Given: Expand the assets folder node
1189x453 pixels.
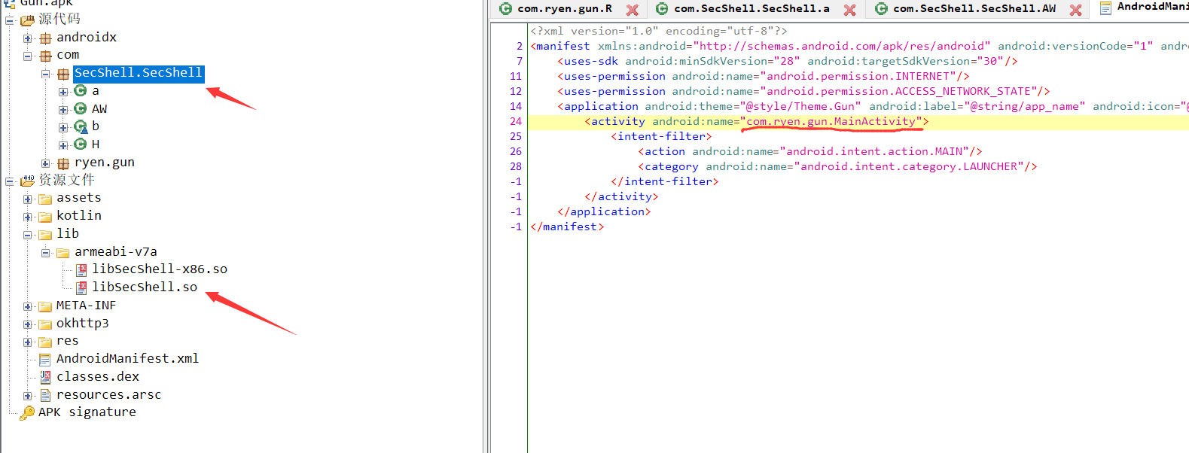Looking at the screenshot, I should [x=28, y=199].
